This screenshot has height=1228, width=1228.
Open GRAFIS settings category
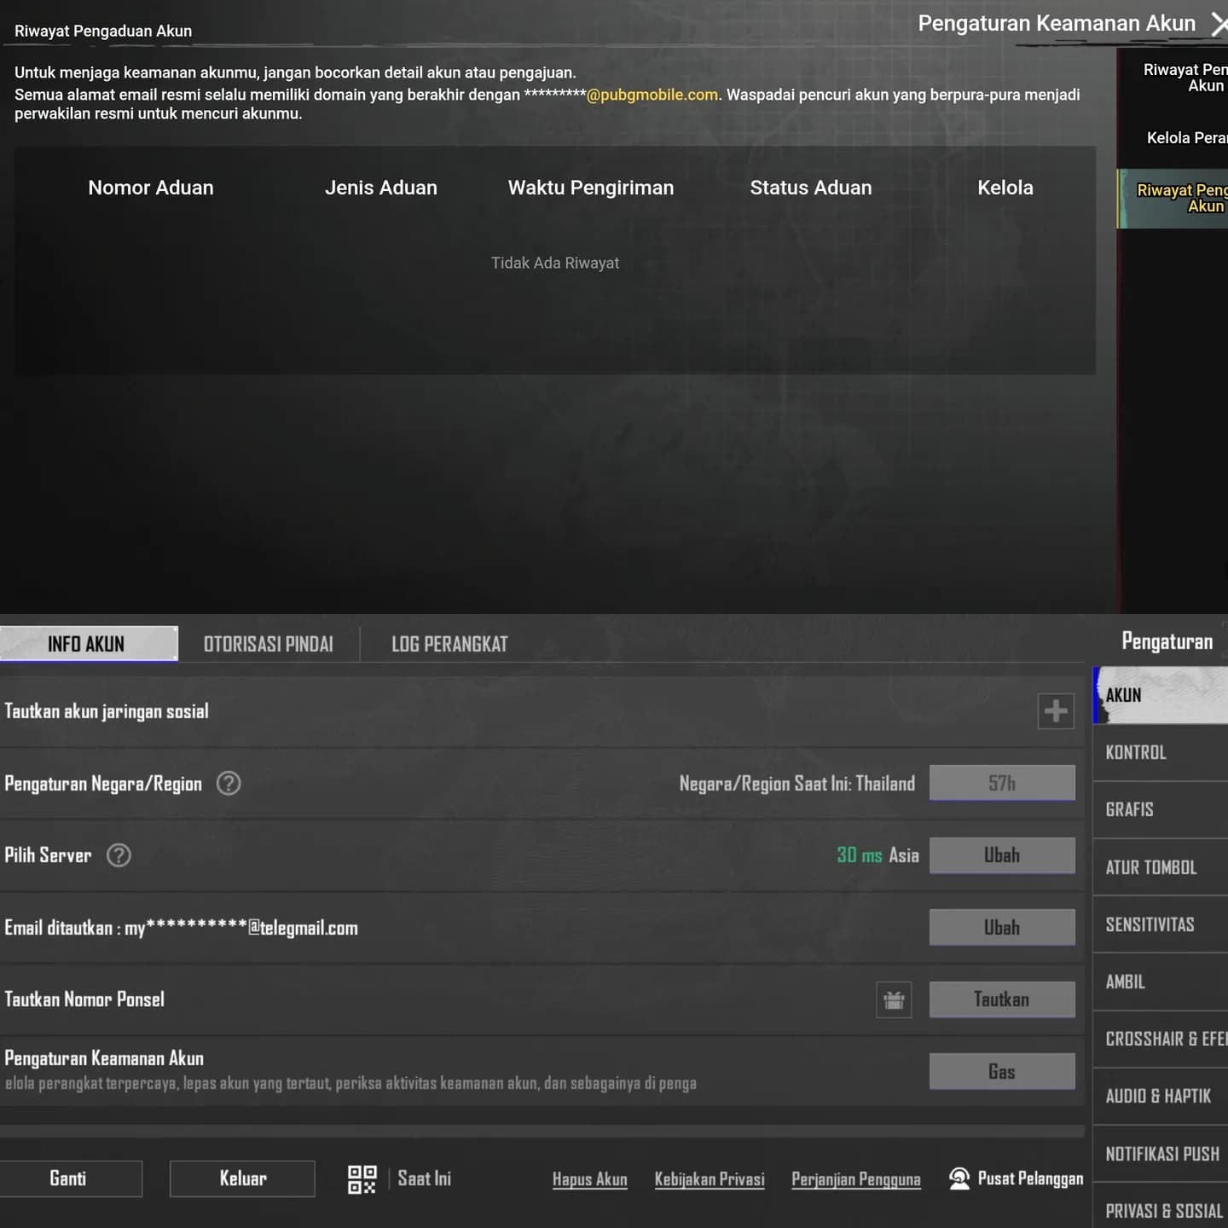coord(1161,809)
